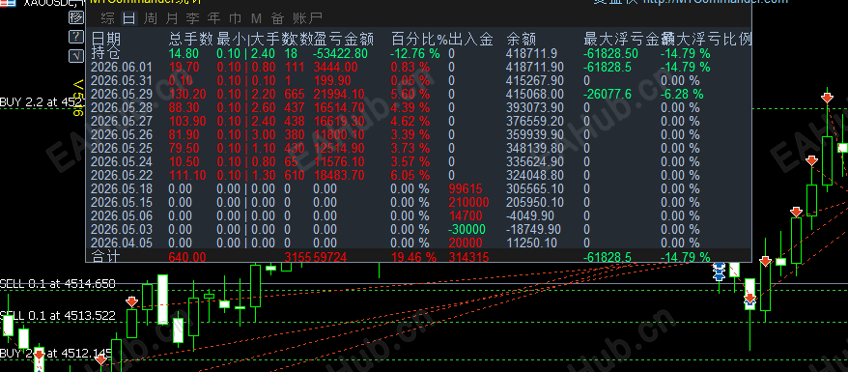
Task: Click the 0.10 | 3.00 lot range cell
Action: pos(245,134)
